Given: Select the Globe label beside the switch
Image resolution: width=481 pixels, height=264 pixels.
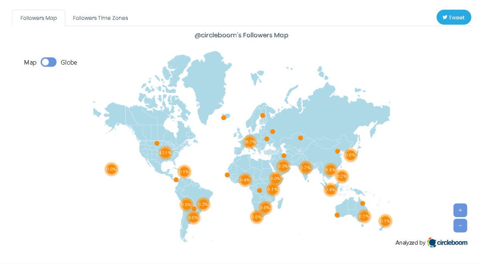Looking at the screenshot, I should click(x=69, y=62).
